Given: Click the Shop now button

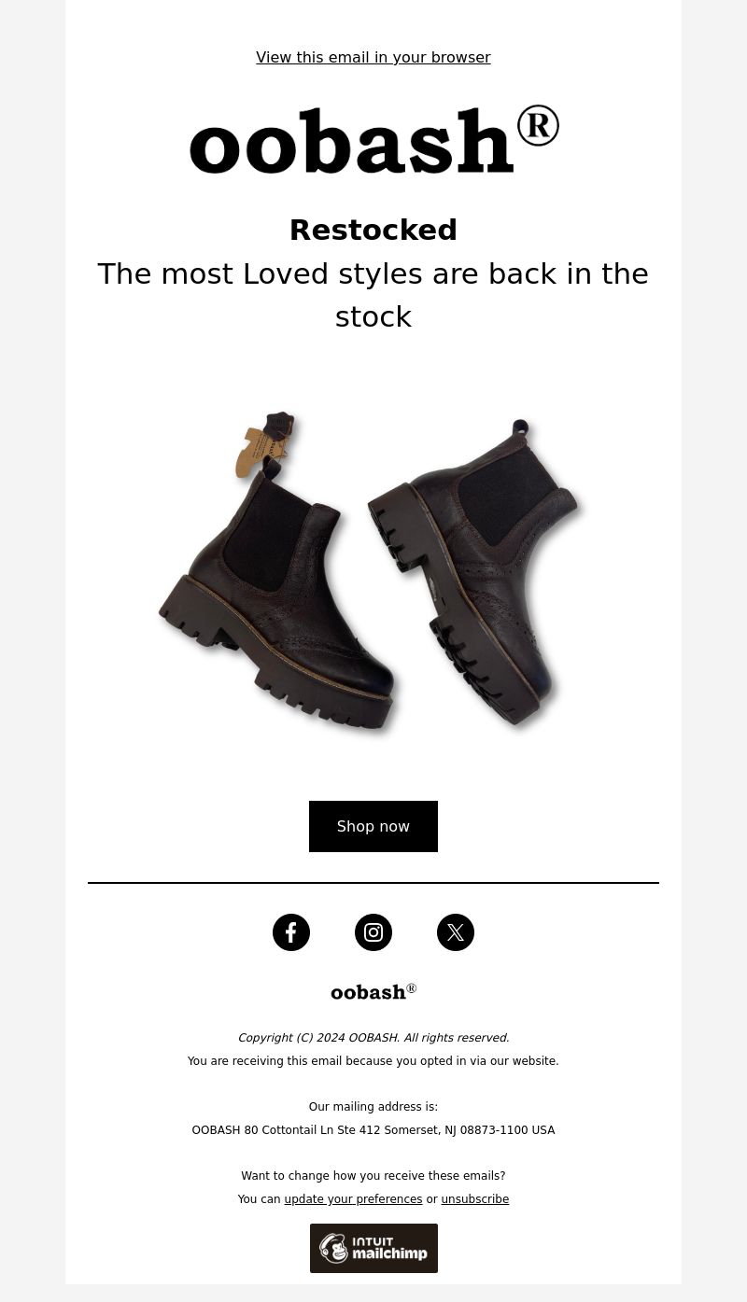Looking at the screenshot, I should click(x=373, y=826).
